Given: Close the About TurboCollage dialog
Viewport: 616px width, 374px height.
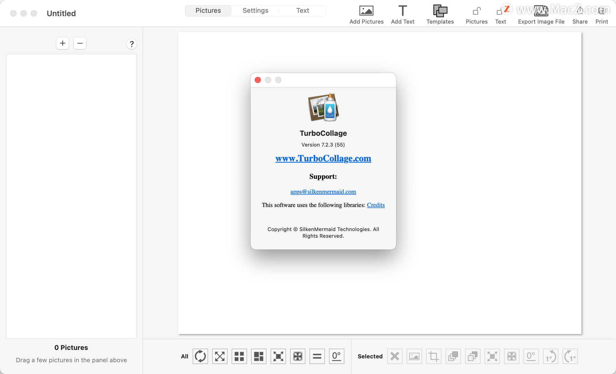Looking at the screenshot, I should pos(258,80).
